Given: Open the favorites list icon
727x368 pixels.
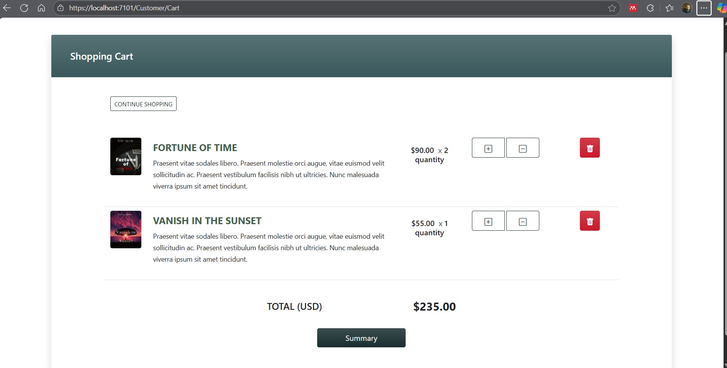Looking at the screenshot, I should [x=669, y=8].
